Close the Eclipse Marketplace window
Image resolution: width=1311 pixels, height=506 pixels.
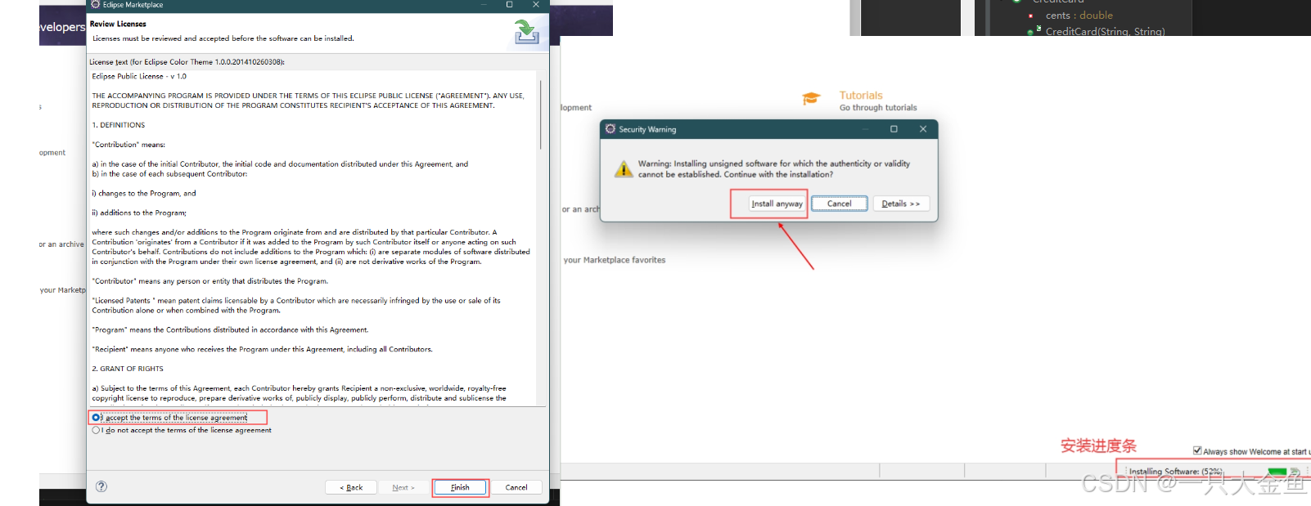coord(536,5)
